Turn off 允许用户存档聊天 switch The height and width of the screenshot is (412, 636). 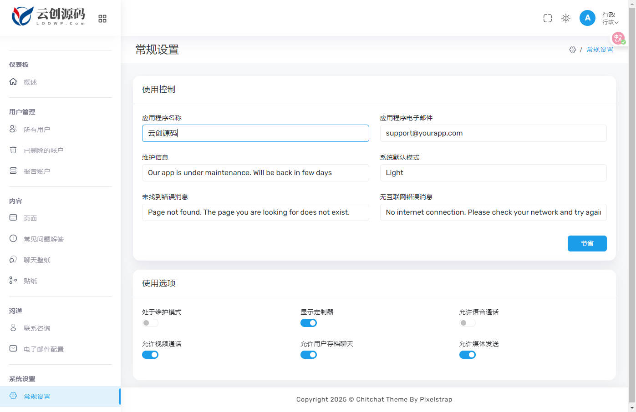(x=309, y=355)
